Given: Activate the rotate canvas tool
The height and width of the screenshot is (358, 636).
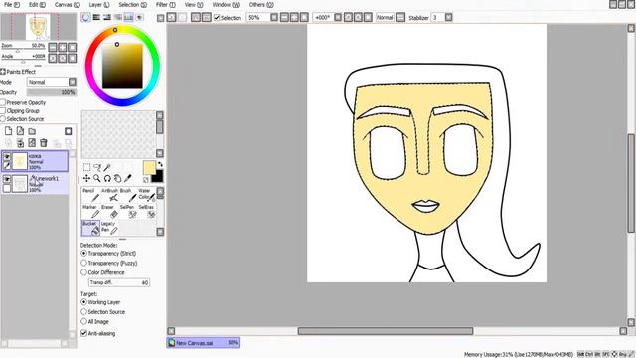Looking at the screenshot, I should tap(107, 178).
